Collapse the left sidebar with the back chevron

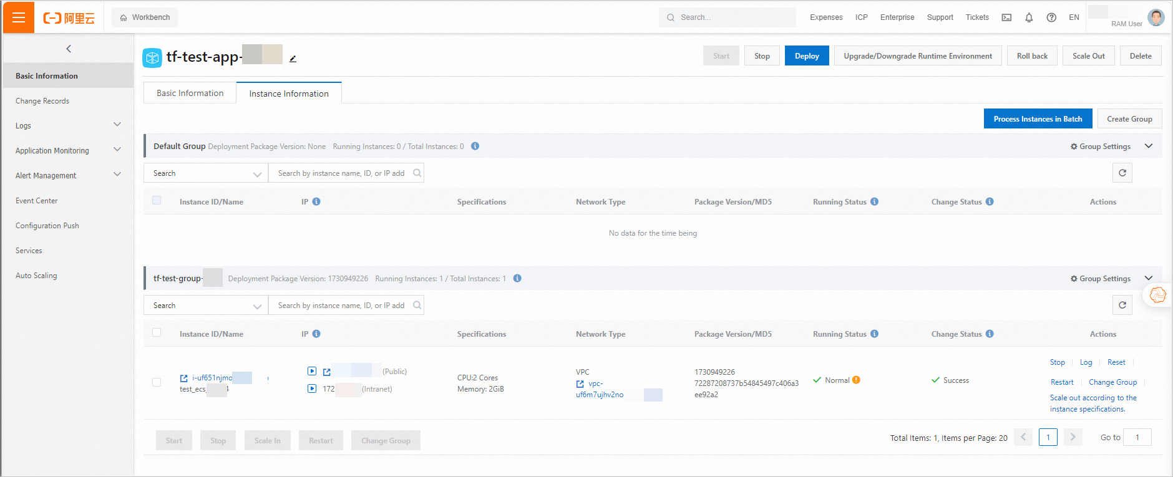point(69,49)
